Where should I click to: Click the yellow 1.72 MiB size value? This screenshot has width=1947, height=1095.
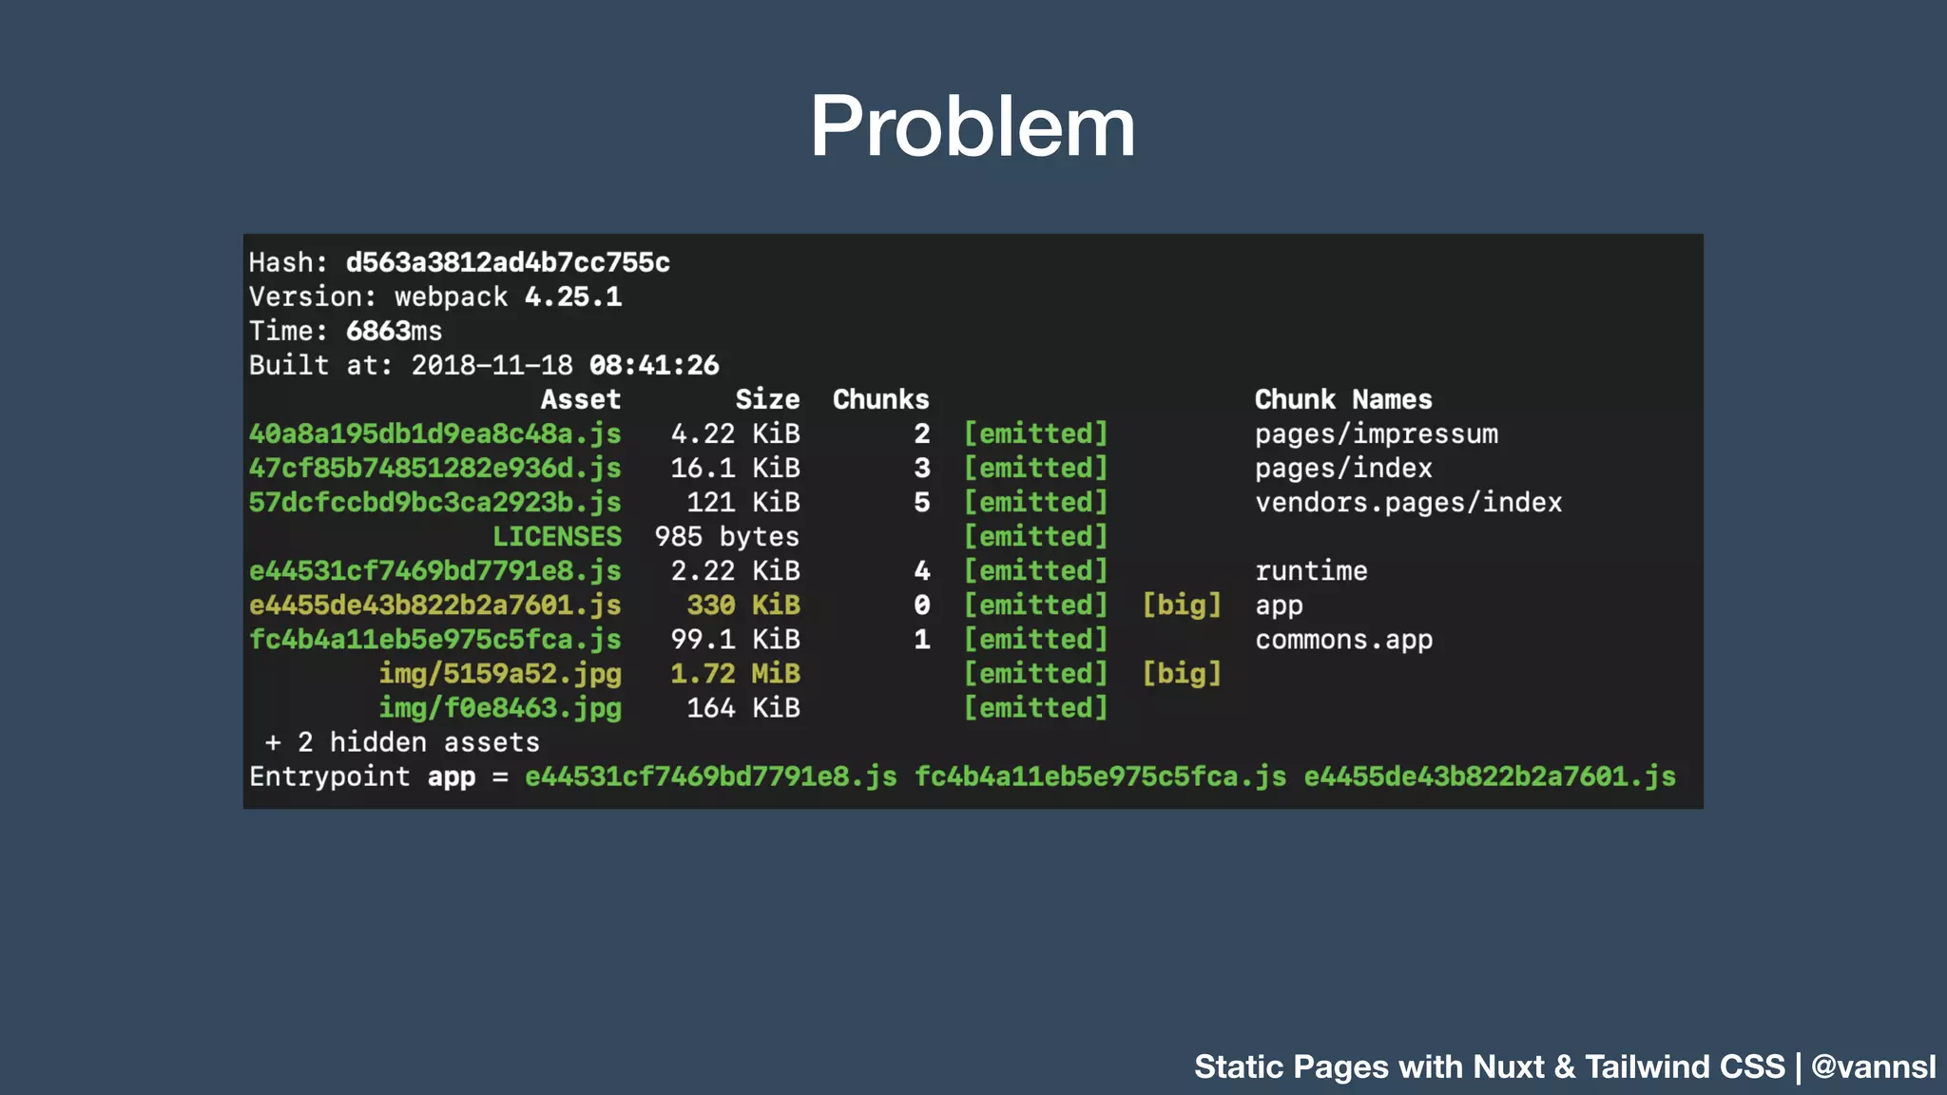(x=736, y=673)
